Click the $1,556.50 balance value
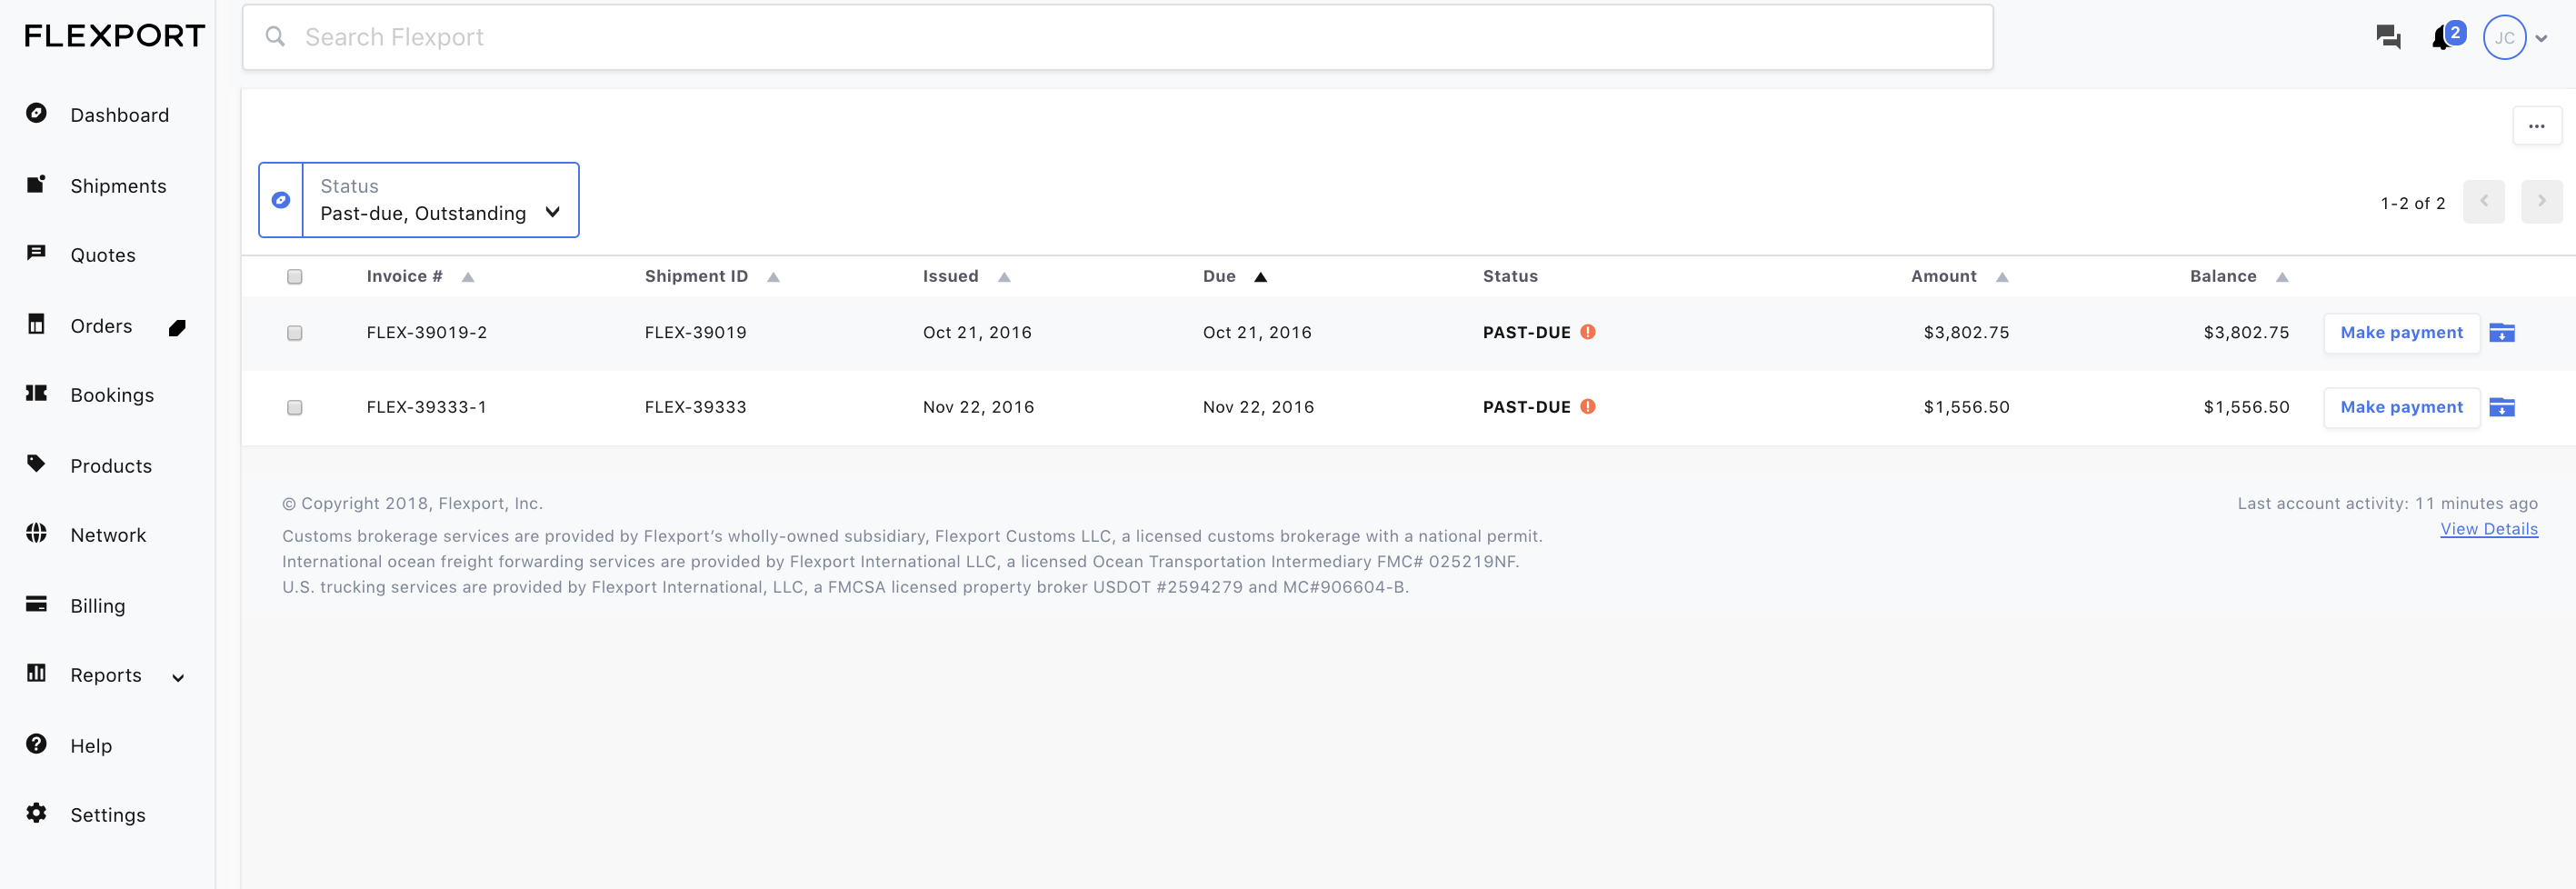The height and width of the screenshot is (889, 2576). (2245, 407)
